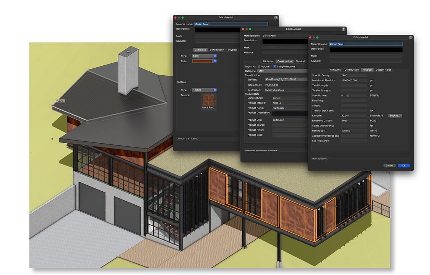Image resolution: width=430 pixels, height=275 pixels.
Task: Click the Lookup button next to Lambda
Action: coord(395,115)
